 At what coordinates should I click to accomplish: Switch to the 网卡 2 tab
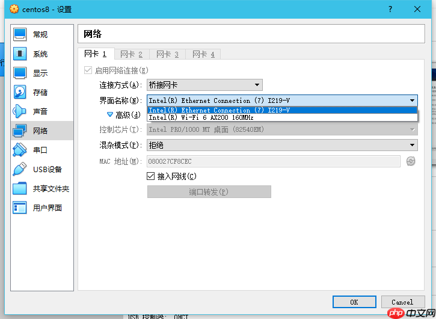coord(132,54)
